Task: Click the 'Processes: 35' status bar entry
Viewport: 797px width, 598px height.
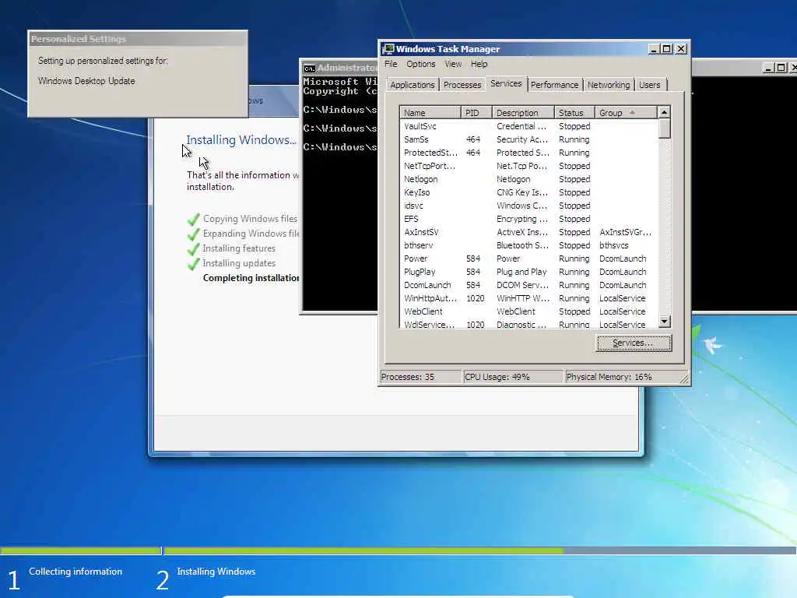Action: [420, 377]
